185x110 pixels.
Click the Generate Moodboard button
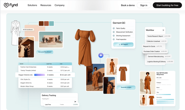[45, 52]
